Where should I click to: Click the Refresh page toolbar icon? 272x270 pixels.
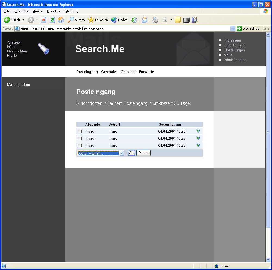52,20
